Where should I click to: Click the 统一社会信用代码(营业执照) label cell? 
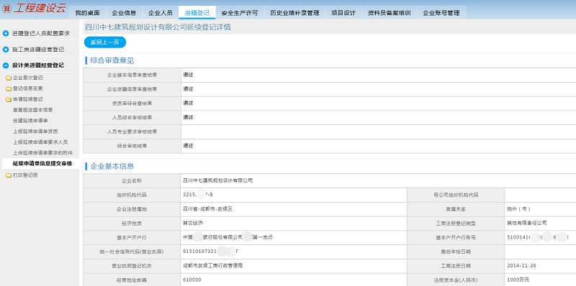[132, 252]
